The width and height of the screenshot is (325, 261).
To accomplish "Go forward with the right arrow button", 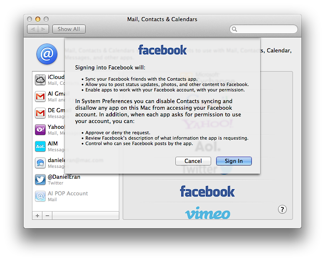I will click(x=43, y=29).
